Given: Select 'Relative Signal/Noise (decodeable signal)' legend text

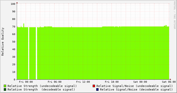Looking at the screenshot, I should pyautogui.click(x=136, y=89).
